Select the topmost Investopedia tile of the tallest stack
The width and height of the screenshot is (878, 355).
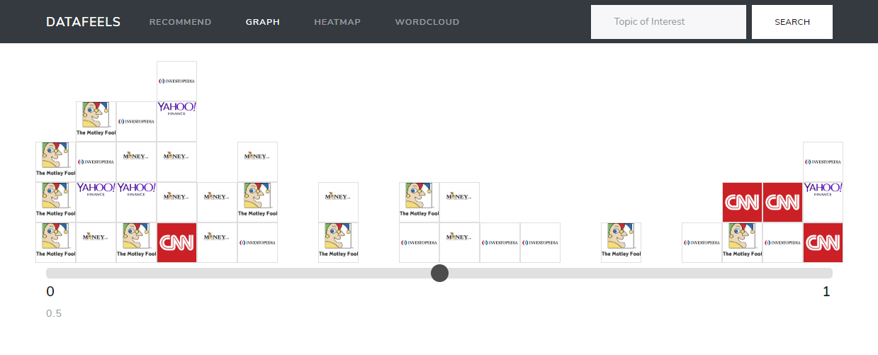[x=176, y=81]
